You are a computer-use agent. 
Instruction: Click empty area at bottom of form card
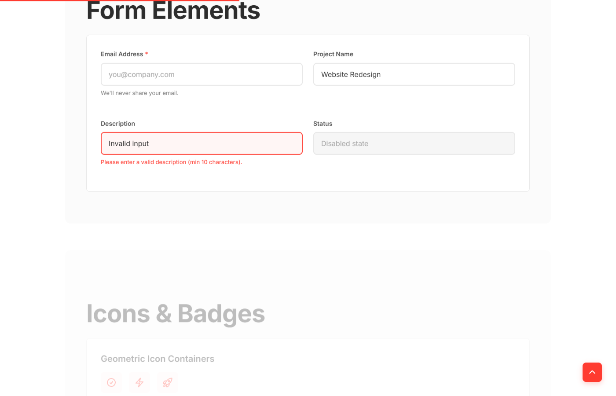308,180
